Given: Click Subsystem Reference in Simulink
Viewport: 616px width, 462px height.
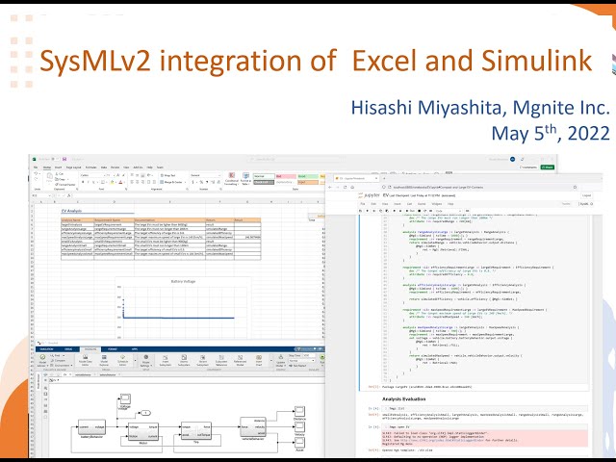Looking at the screenshot, I should tap(221, 360).
